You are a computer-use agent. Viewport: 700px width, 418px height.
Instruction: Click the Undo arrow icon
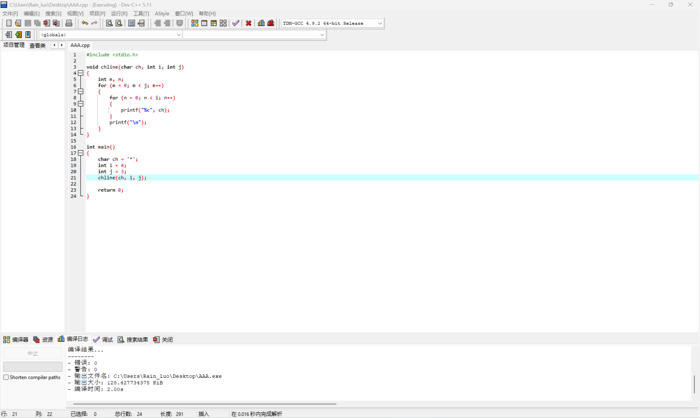click(84, 23)
